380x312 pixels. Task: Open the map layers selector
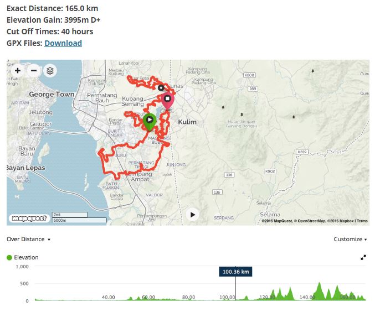[x=50, y=71]
